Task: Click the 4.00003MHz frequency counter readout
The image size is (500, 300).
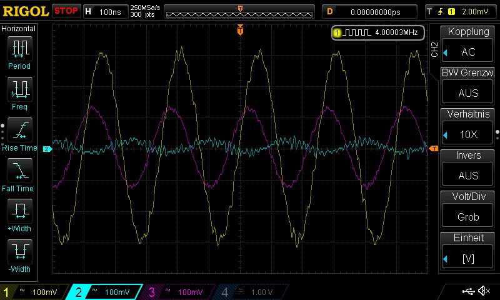Action: (379, 32)
